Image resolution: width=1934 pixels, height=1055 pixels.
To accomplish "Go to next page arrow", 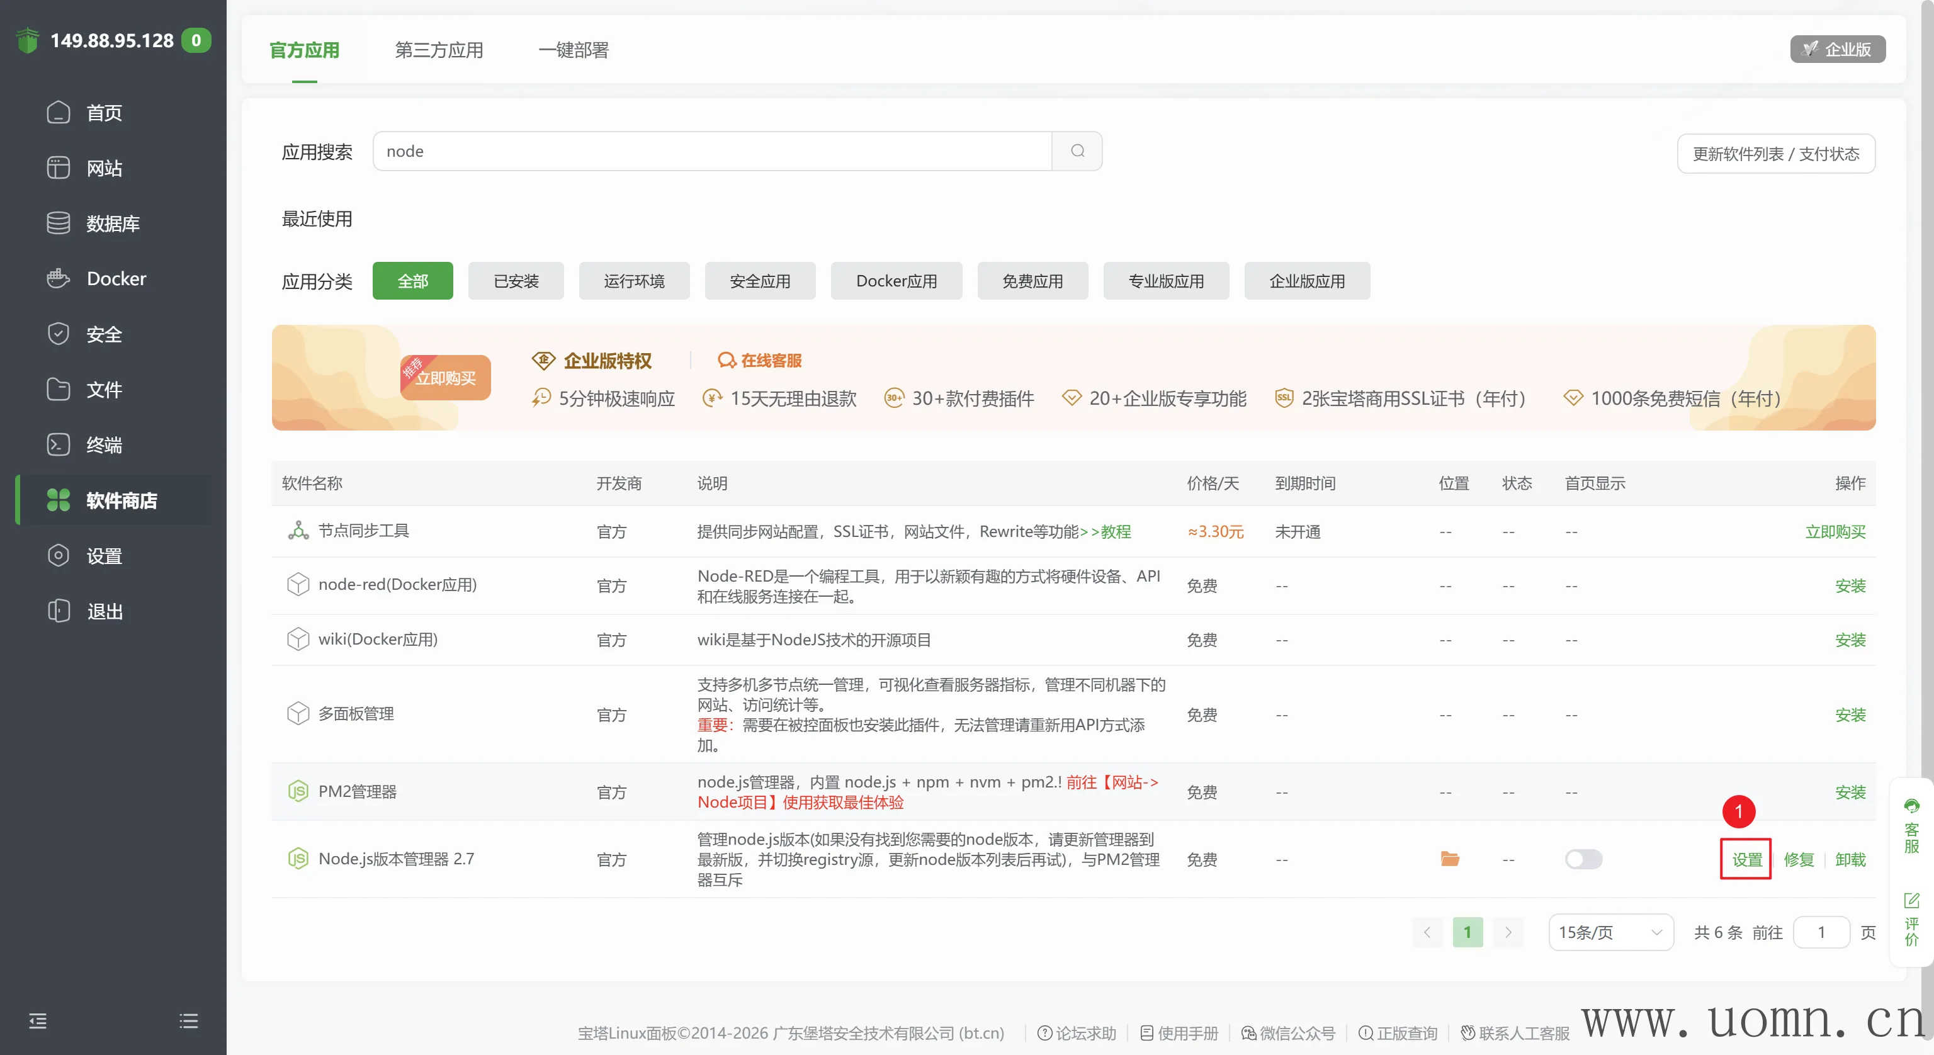I will [x=1508, y=932].
